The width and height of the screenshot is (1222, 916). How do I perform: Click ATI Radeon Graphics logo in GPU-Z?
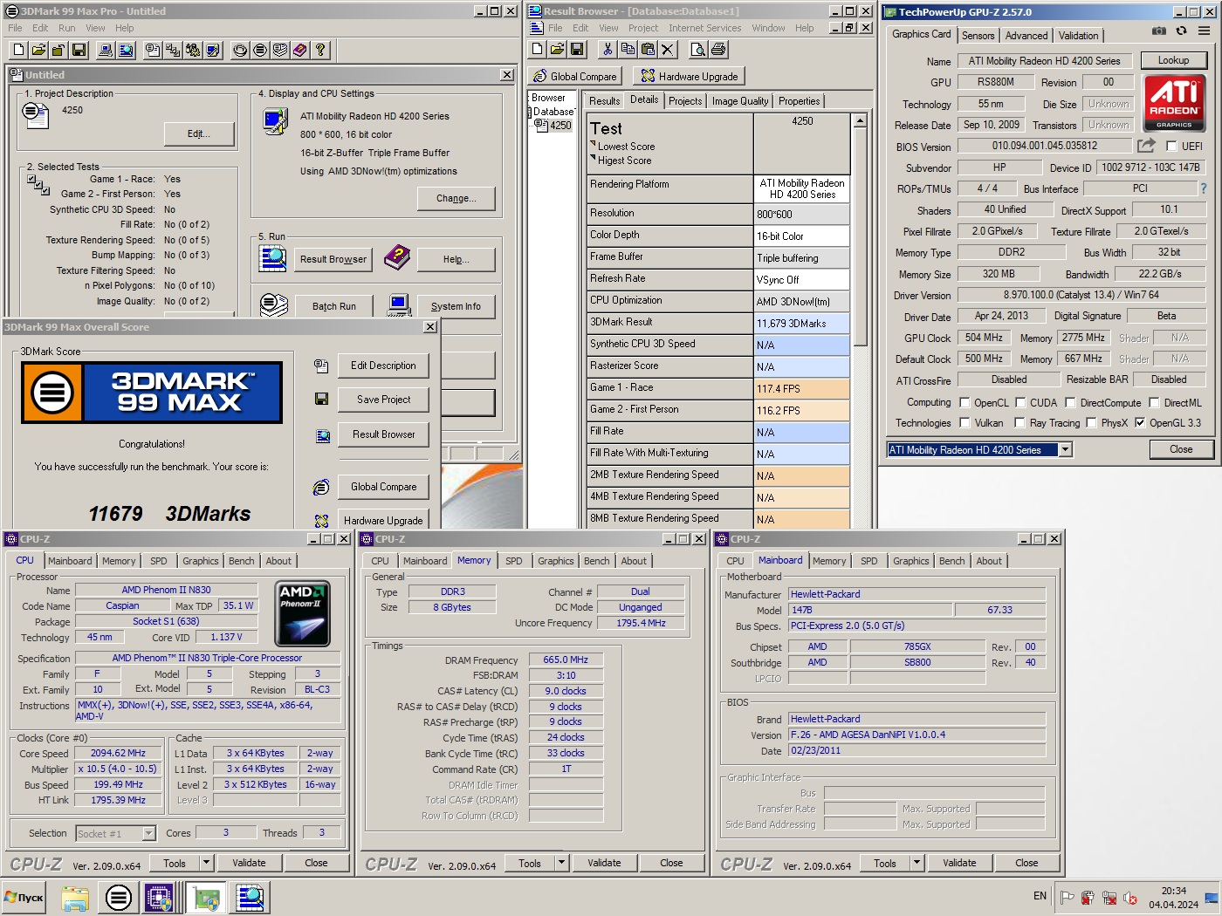[1174, 103]
